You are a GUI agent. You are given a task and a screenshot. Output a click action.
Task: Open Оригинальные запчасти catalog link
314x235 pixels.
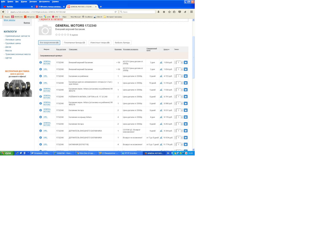pos(17,36)
